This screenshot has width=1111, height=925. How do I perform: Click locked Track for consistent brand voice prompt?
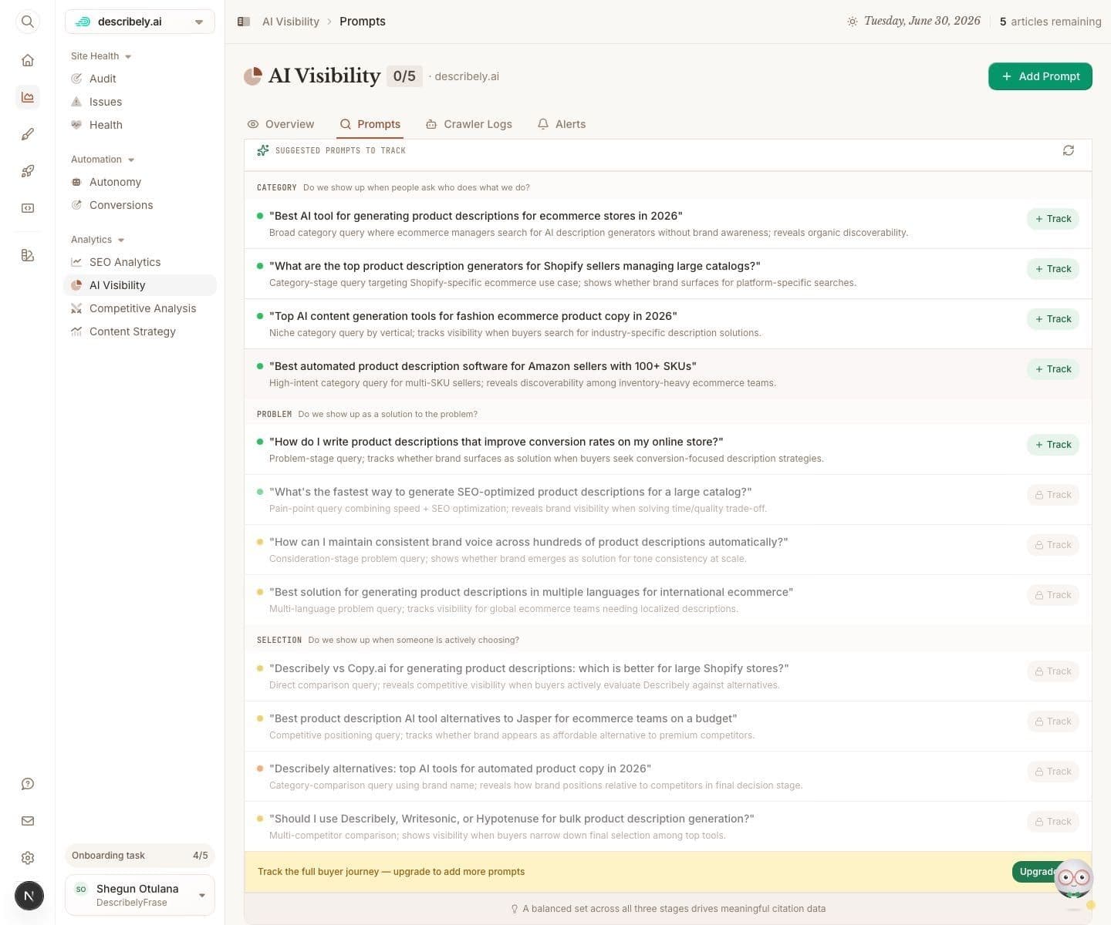pos(1053,545)
